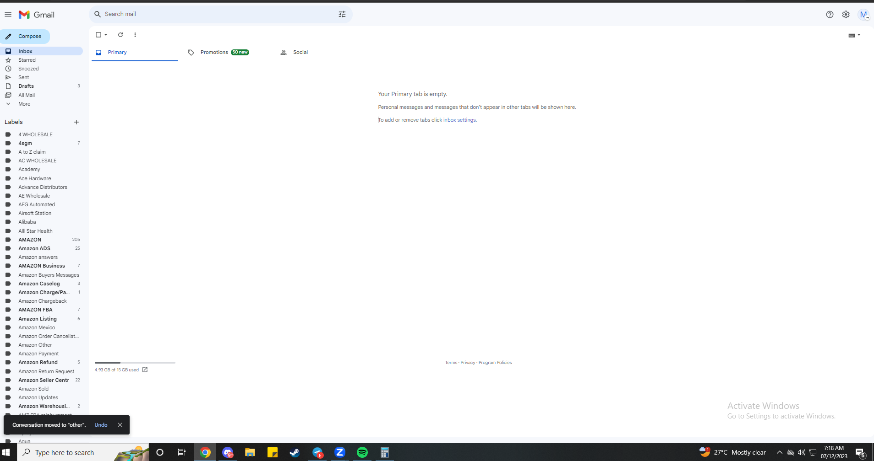Click the Gmail logo
This screenshot has height=461, width=874.
(37, 15)
